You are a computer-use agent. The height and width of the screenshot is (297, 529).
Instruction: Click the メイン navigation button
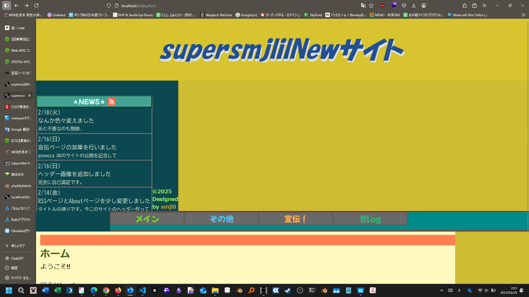pos(147,219)
